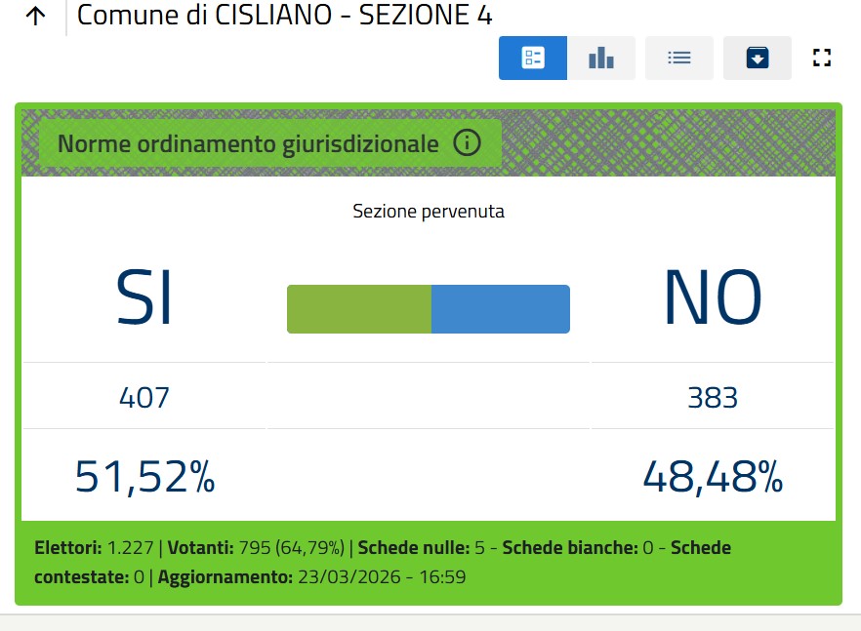
Task: Open info for Norme ordinamento giurisdizionale
Action: [468, 144]
